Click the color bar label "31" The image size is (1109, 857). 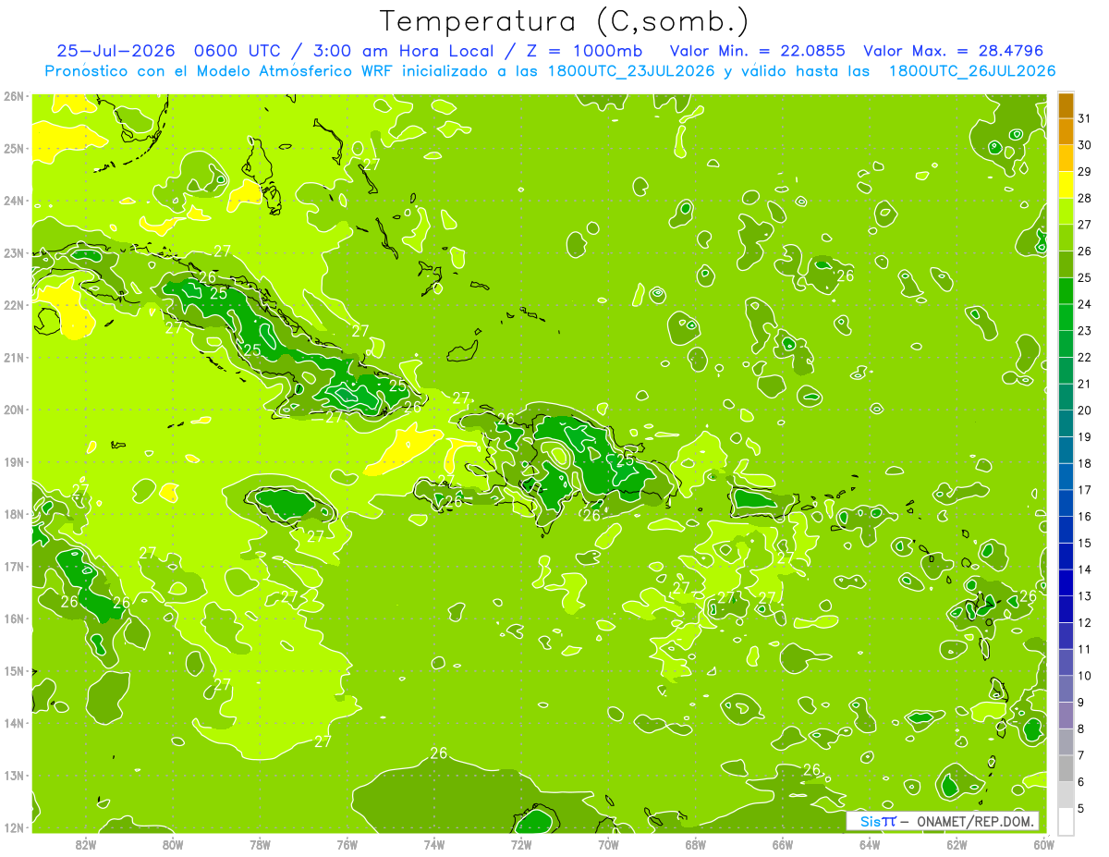coord(1084,118)
